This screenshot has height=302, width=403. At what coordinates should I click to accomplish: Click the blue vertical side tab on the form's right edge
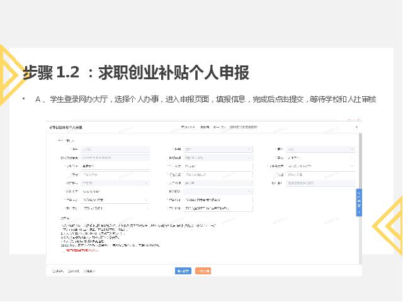[359, 203]
